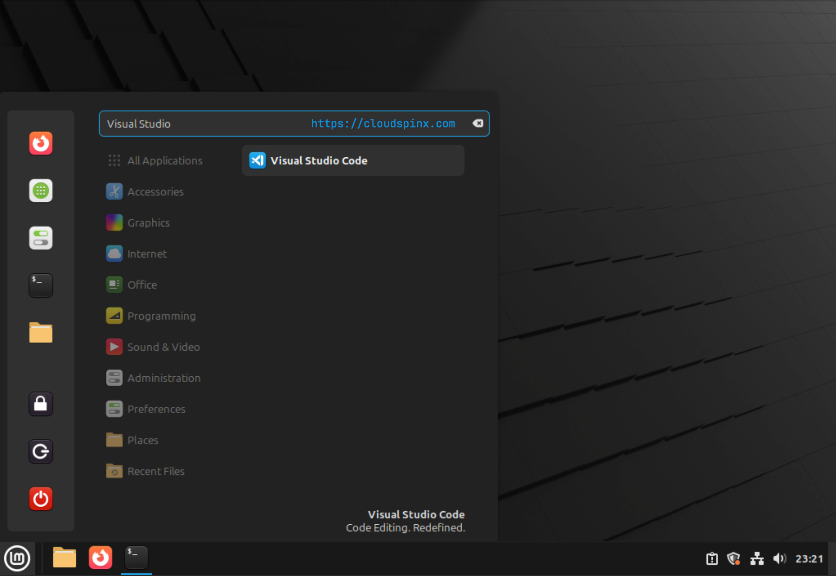Image resolution: width=836 pixels, height=576 pixels.
Task: Open the Administration category
Action: click(164, 378)
